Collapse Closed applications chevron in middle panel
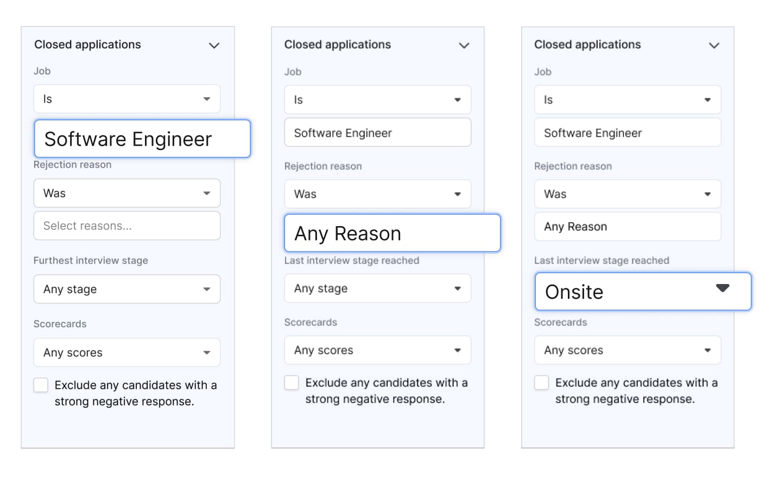 (464, 46)
